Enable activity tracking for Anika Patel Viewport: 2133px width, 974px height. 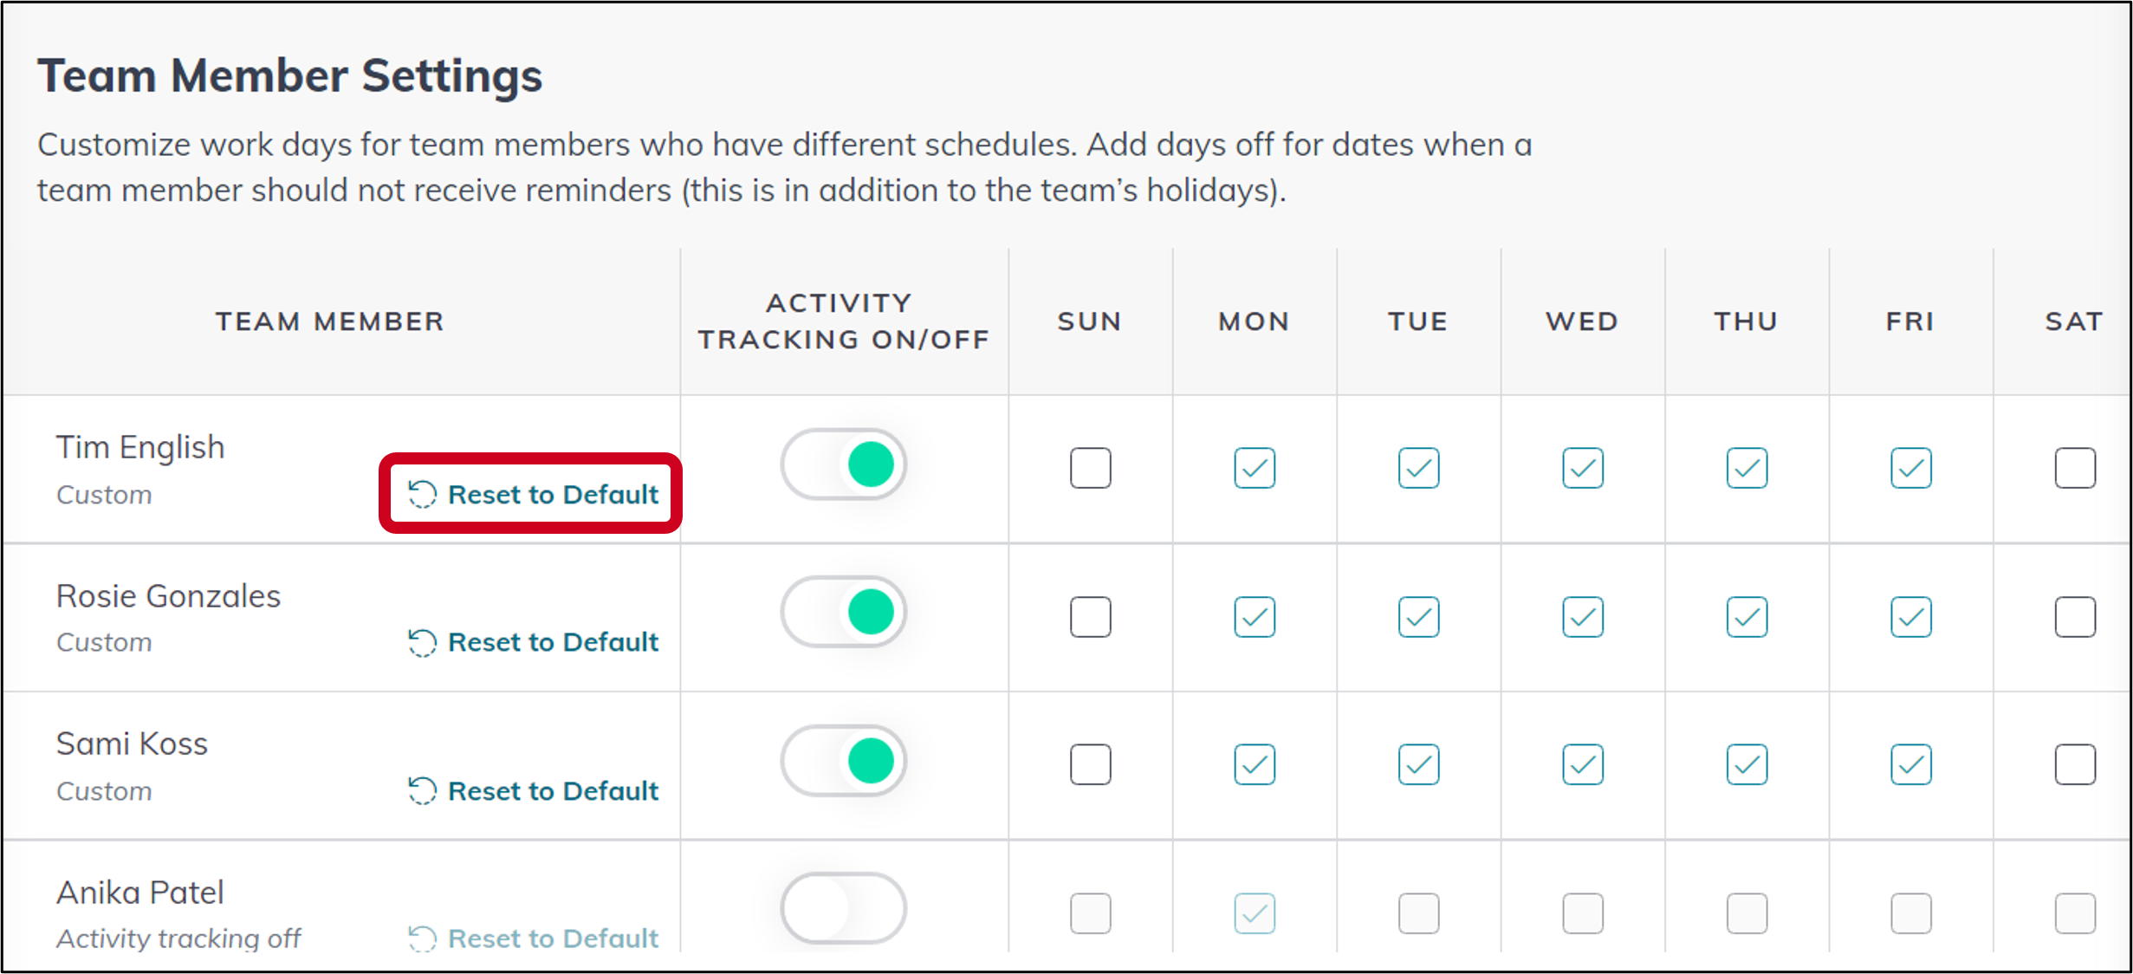pos(843,908)
